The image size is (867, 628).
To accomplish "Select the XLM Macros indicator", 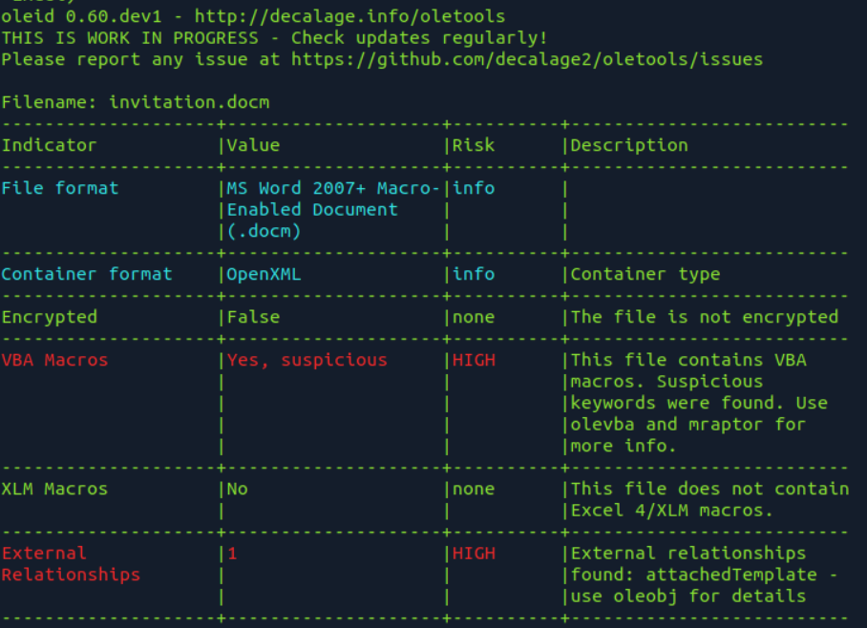I will point(54,490).
